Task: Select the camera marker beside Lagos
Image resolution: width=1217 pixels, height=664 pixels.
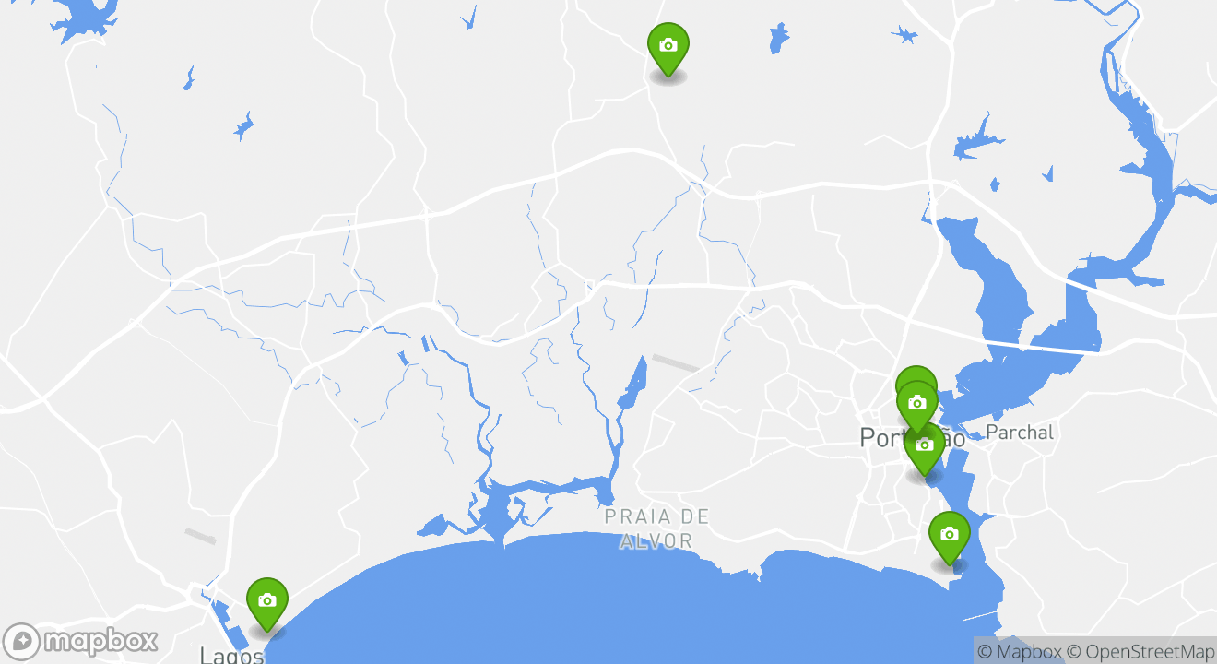Action: click(x=267, y=601)
